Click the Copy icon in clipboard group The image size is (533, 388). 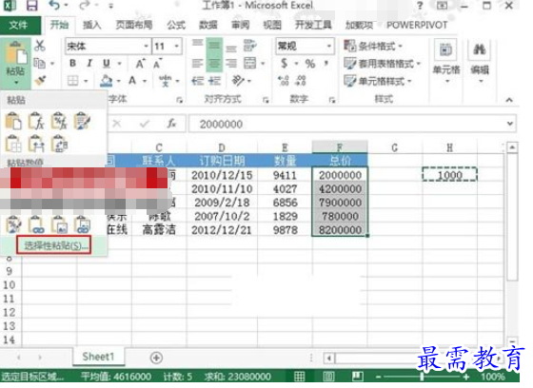click(x=39, y=63)
